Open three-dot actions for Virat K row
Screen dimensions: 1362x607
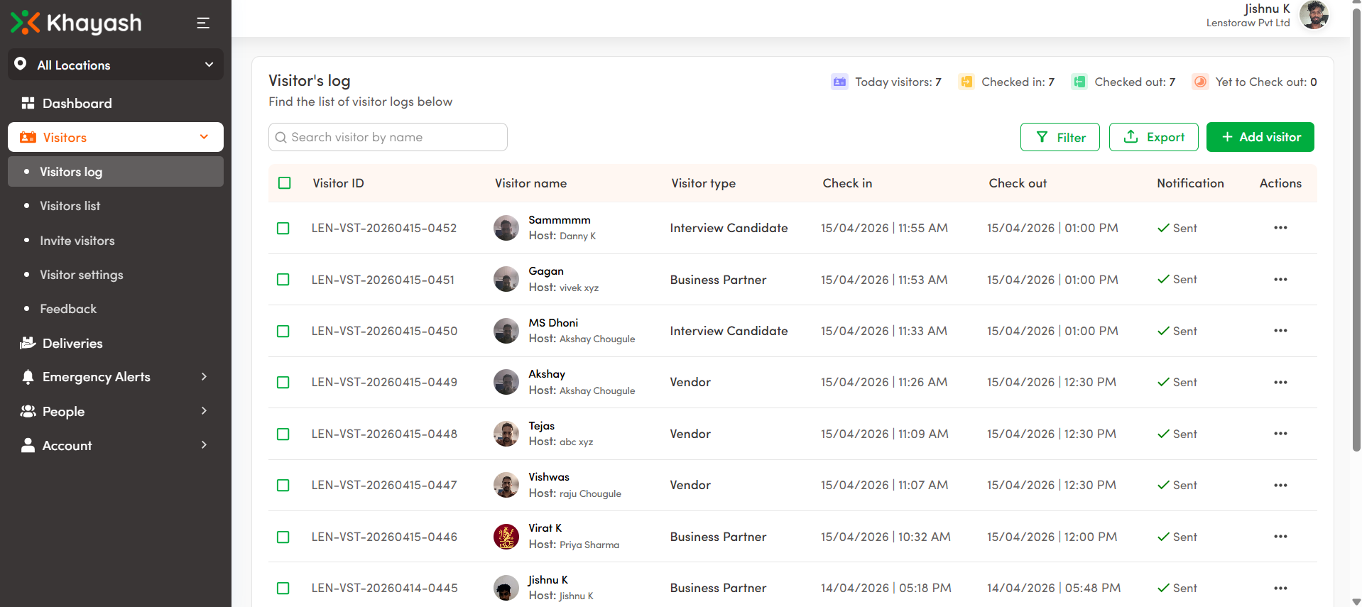tap(1280, 537)
